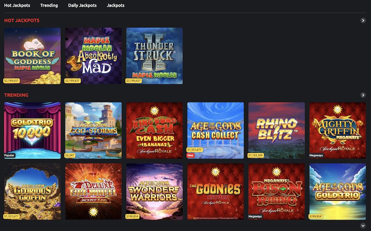Click the Popular badge on Gold Trio 10000

(9, 155)
